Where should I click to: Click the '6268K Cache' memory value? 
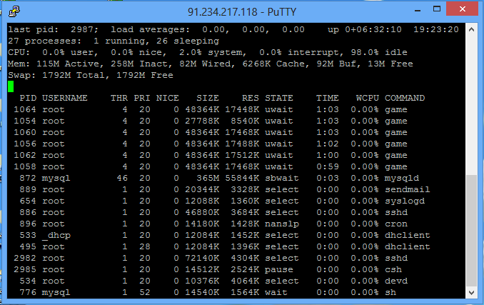click(273, 64)
